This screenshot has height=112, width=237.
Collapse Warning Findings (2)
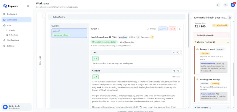pyautogui.click(x=212, y=42)
